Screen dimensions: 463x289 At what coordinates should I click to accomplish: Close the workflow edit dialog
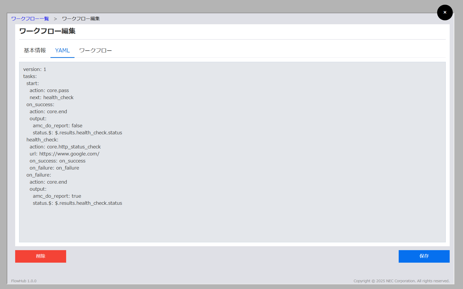445,13
